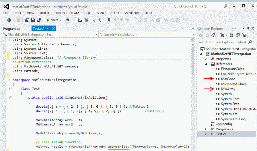
Task: Click the Solution Explorer Home icon
Action: [213, 35]
